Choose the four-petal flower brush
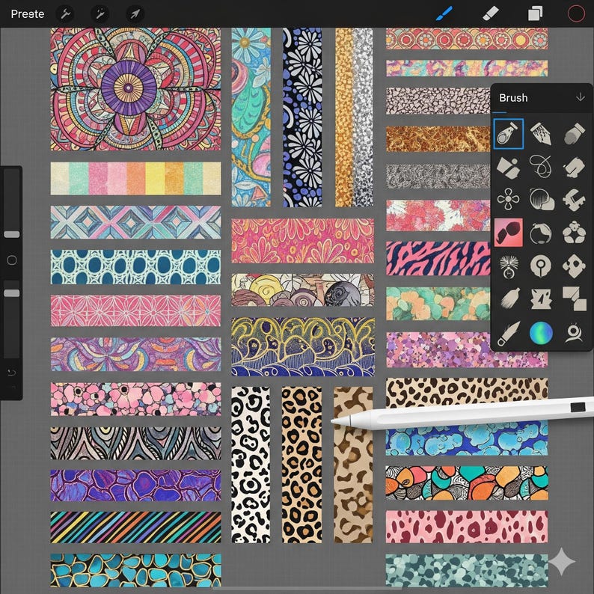The height and width of the screenshot is (594, 594). pyautogui.click(x=508, y=199)
